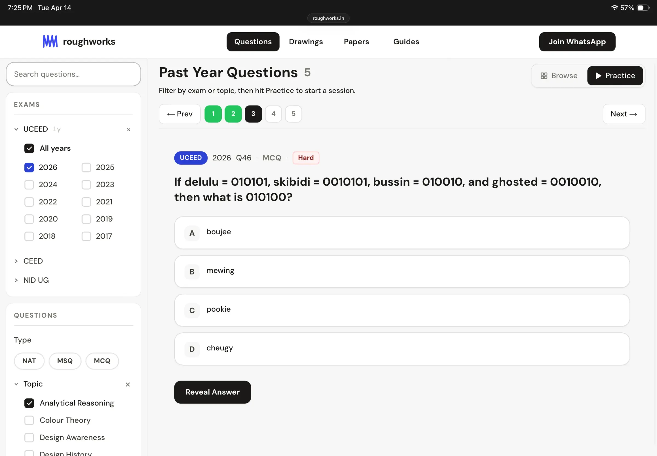Select answer option letter A badge
Screen dimensions: 657x456
tap(192, 233)
